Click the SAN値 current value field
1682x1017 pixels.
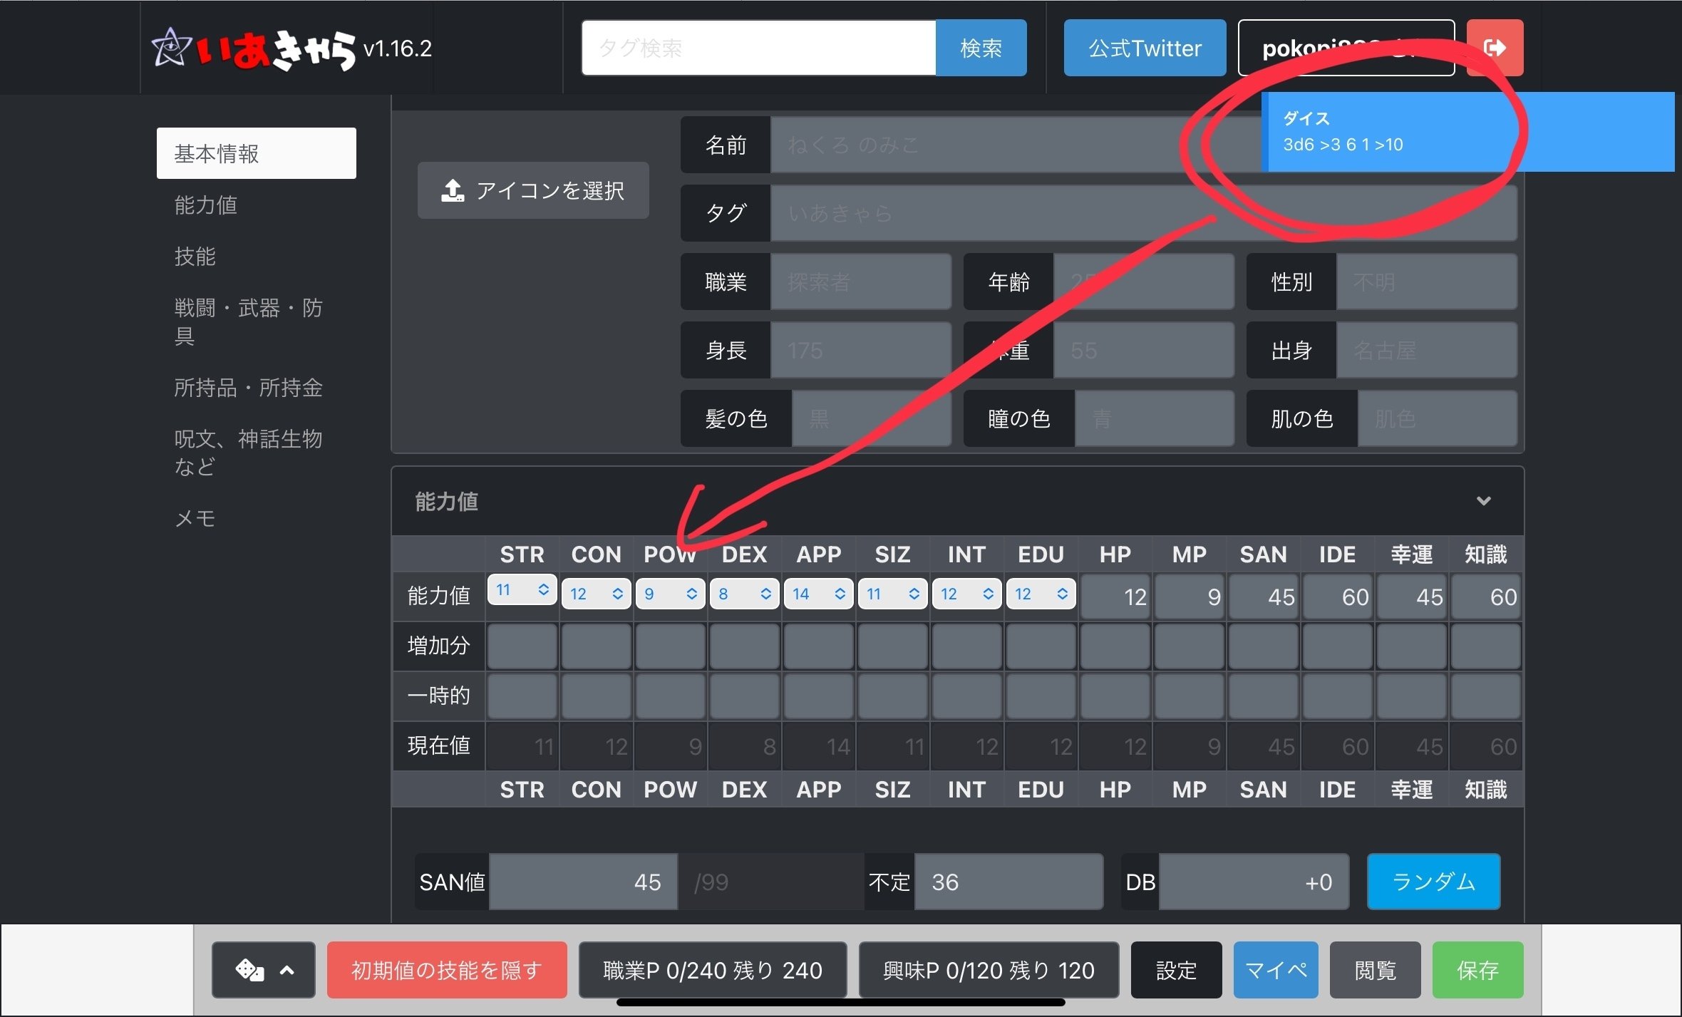[583, 882]
